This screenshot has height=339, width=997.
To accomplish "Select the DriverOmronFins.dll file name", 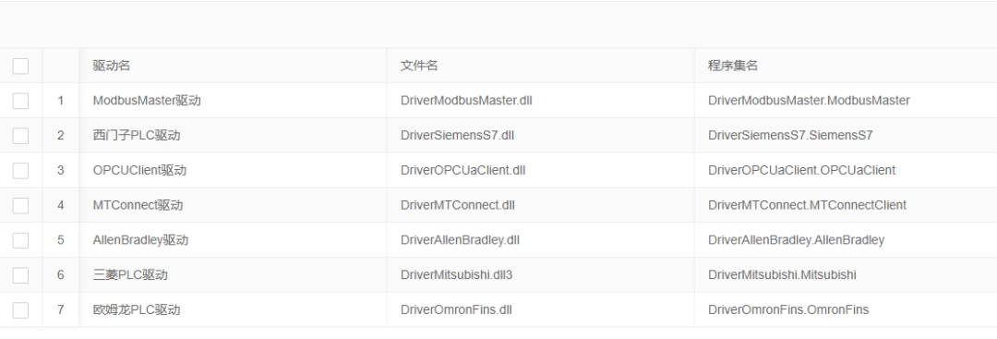I will 456,309.
